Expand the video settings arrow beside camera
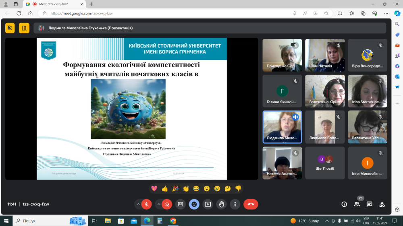 point(158,204)
